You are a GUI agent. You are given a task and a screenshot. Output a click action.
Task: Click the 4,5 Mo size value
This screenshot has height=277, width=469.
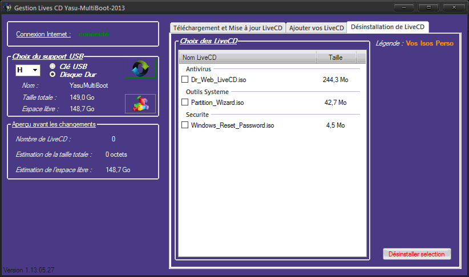pos(335,125)
